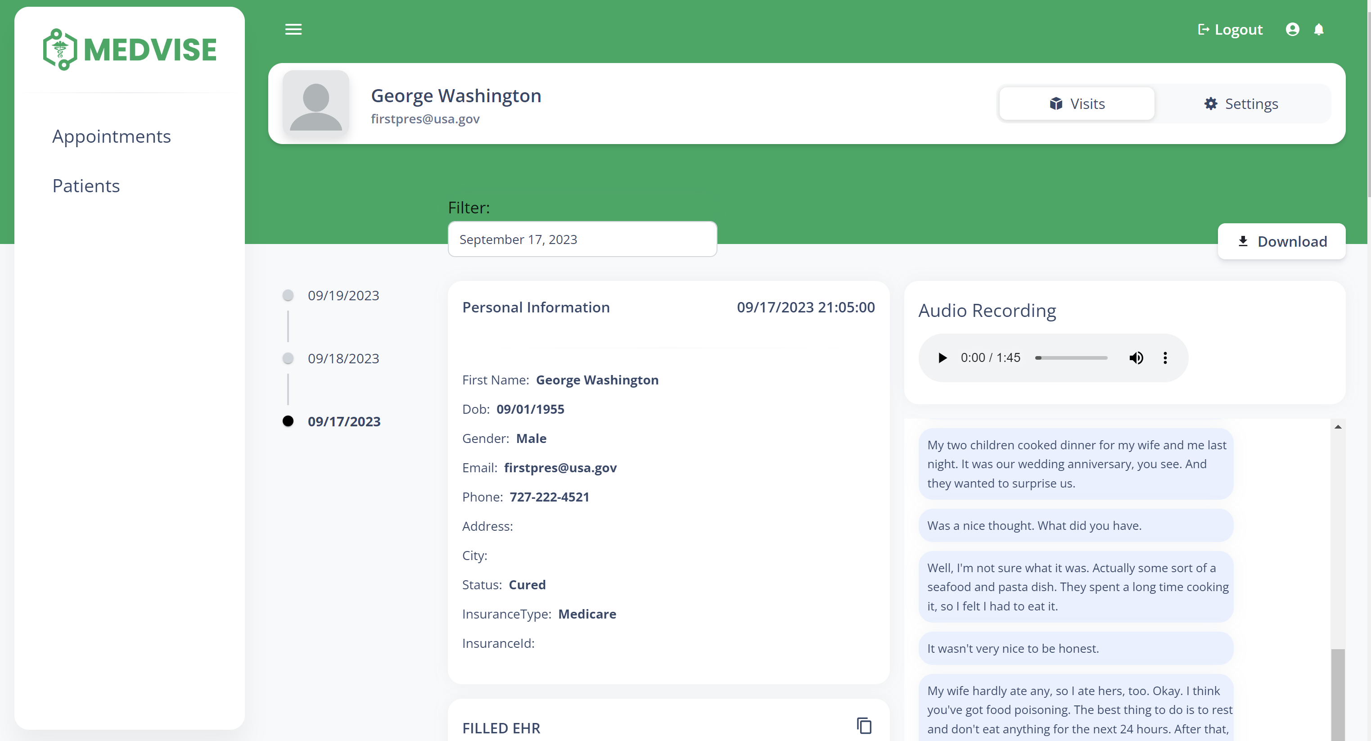Click the transcript scrollbar thumb

[1338, 694]
